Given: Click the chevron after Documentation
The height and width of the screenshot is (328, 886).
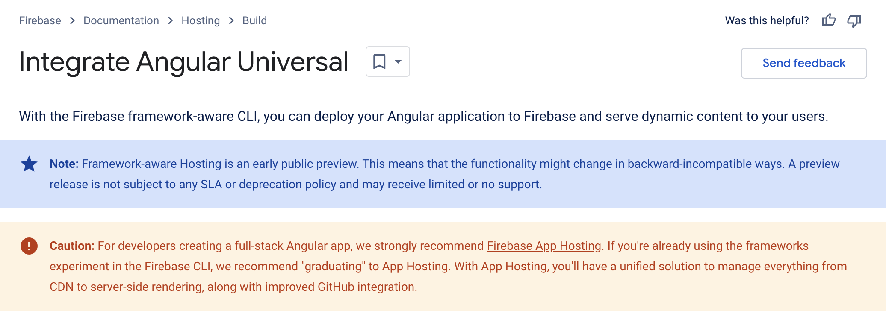Looking at the screenshot, I should [170, 20].
